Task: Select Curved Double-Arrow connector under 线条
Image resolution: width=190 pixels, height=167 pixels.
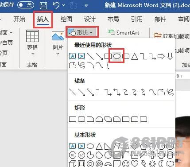Action: pyautogui.click(x=143, y=92)
